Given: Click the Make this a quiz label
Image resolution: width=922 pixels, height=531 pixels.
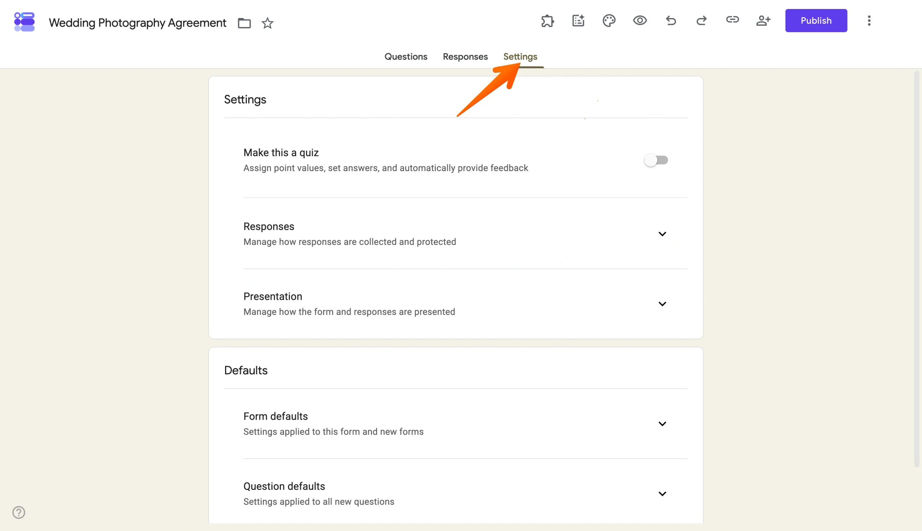Looking at the screenshot, I should pos(281,153).
